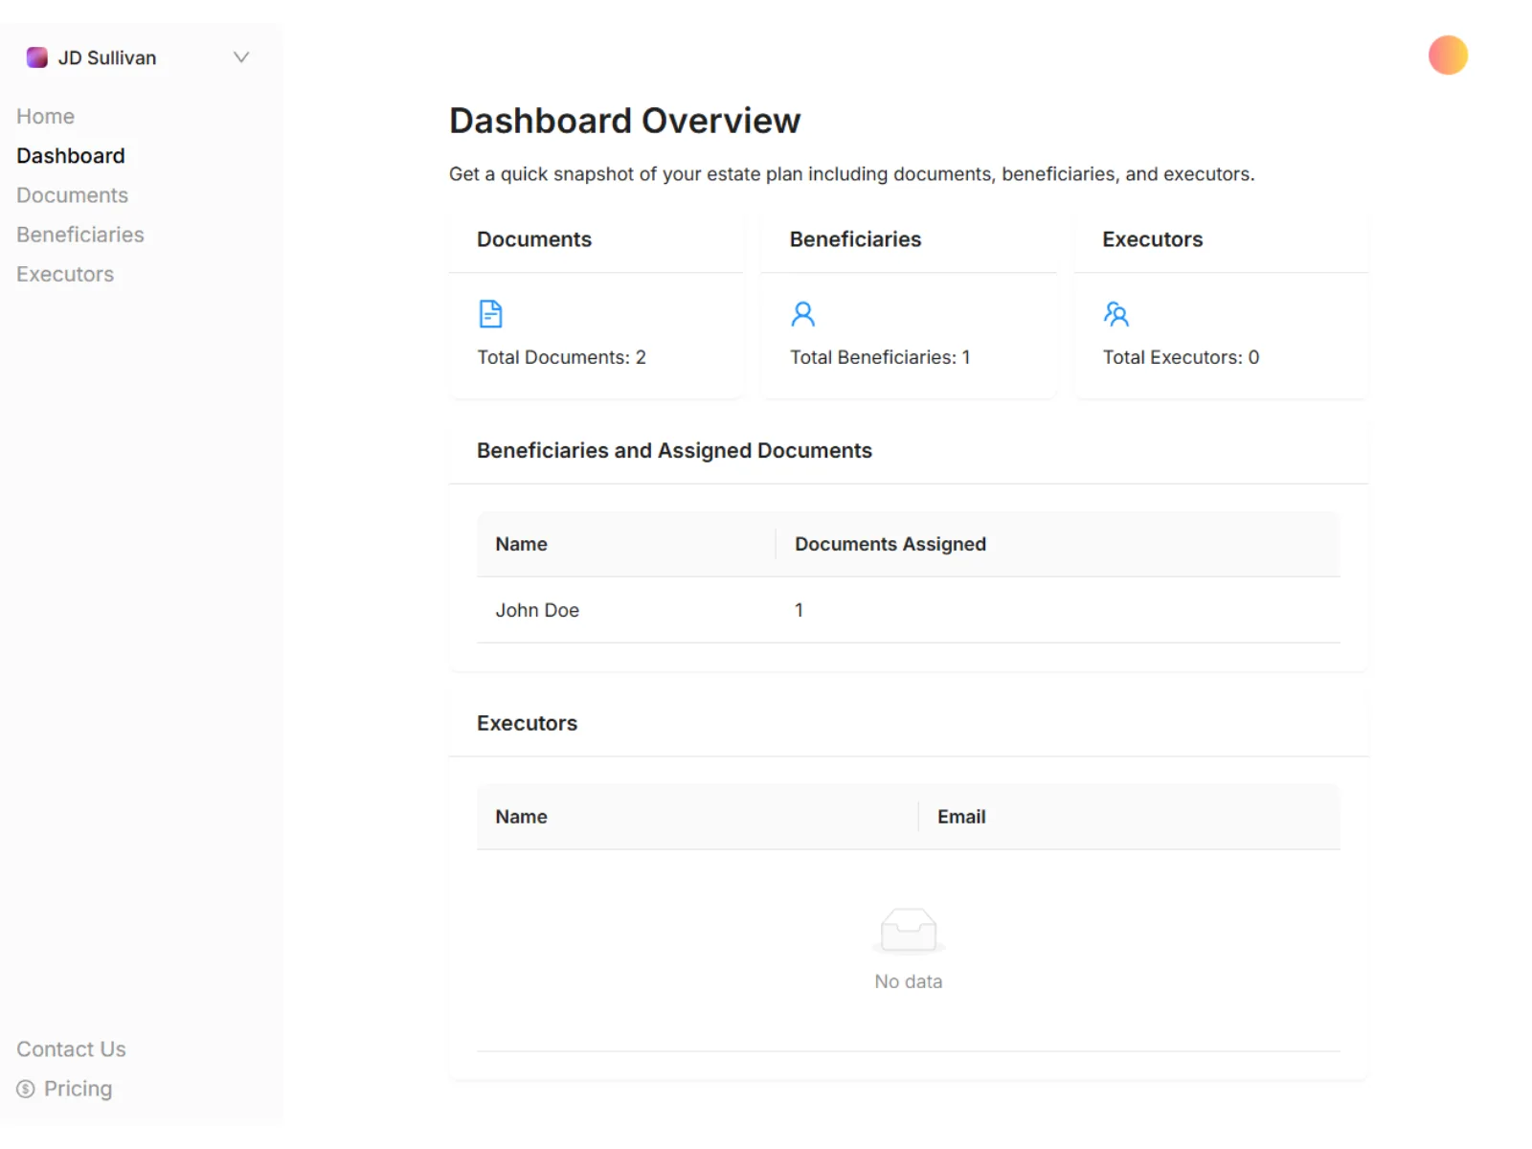Image resolution: width=1532 pixels, height=1149 pixels.
Task: Click Beneficiaries and Assigned Documents heading
Action: click(x=674, y=451)
